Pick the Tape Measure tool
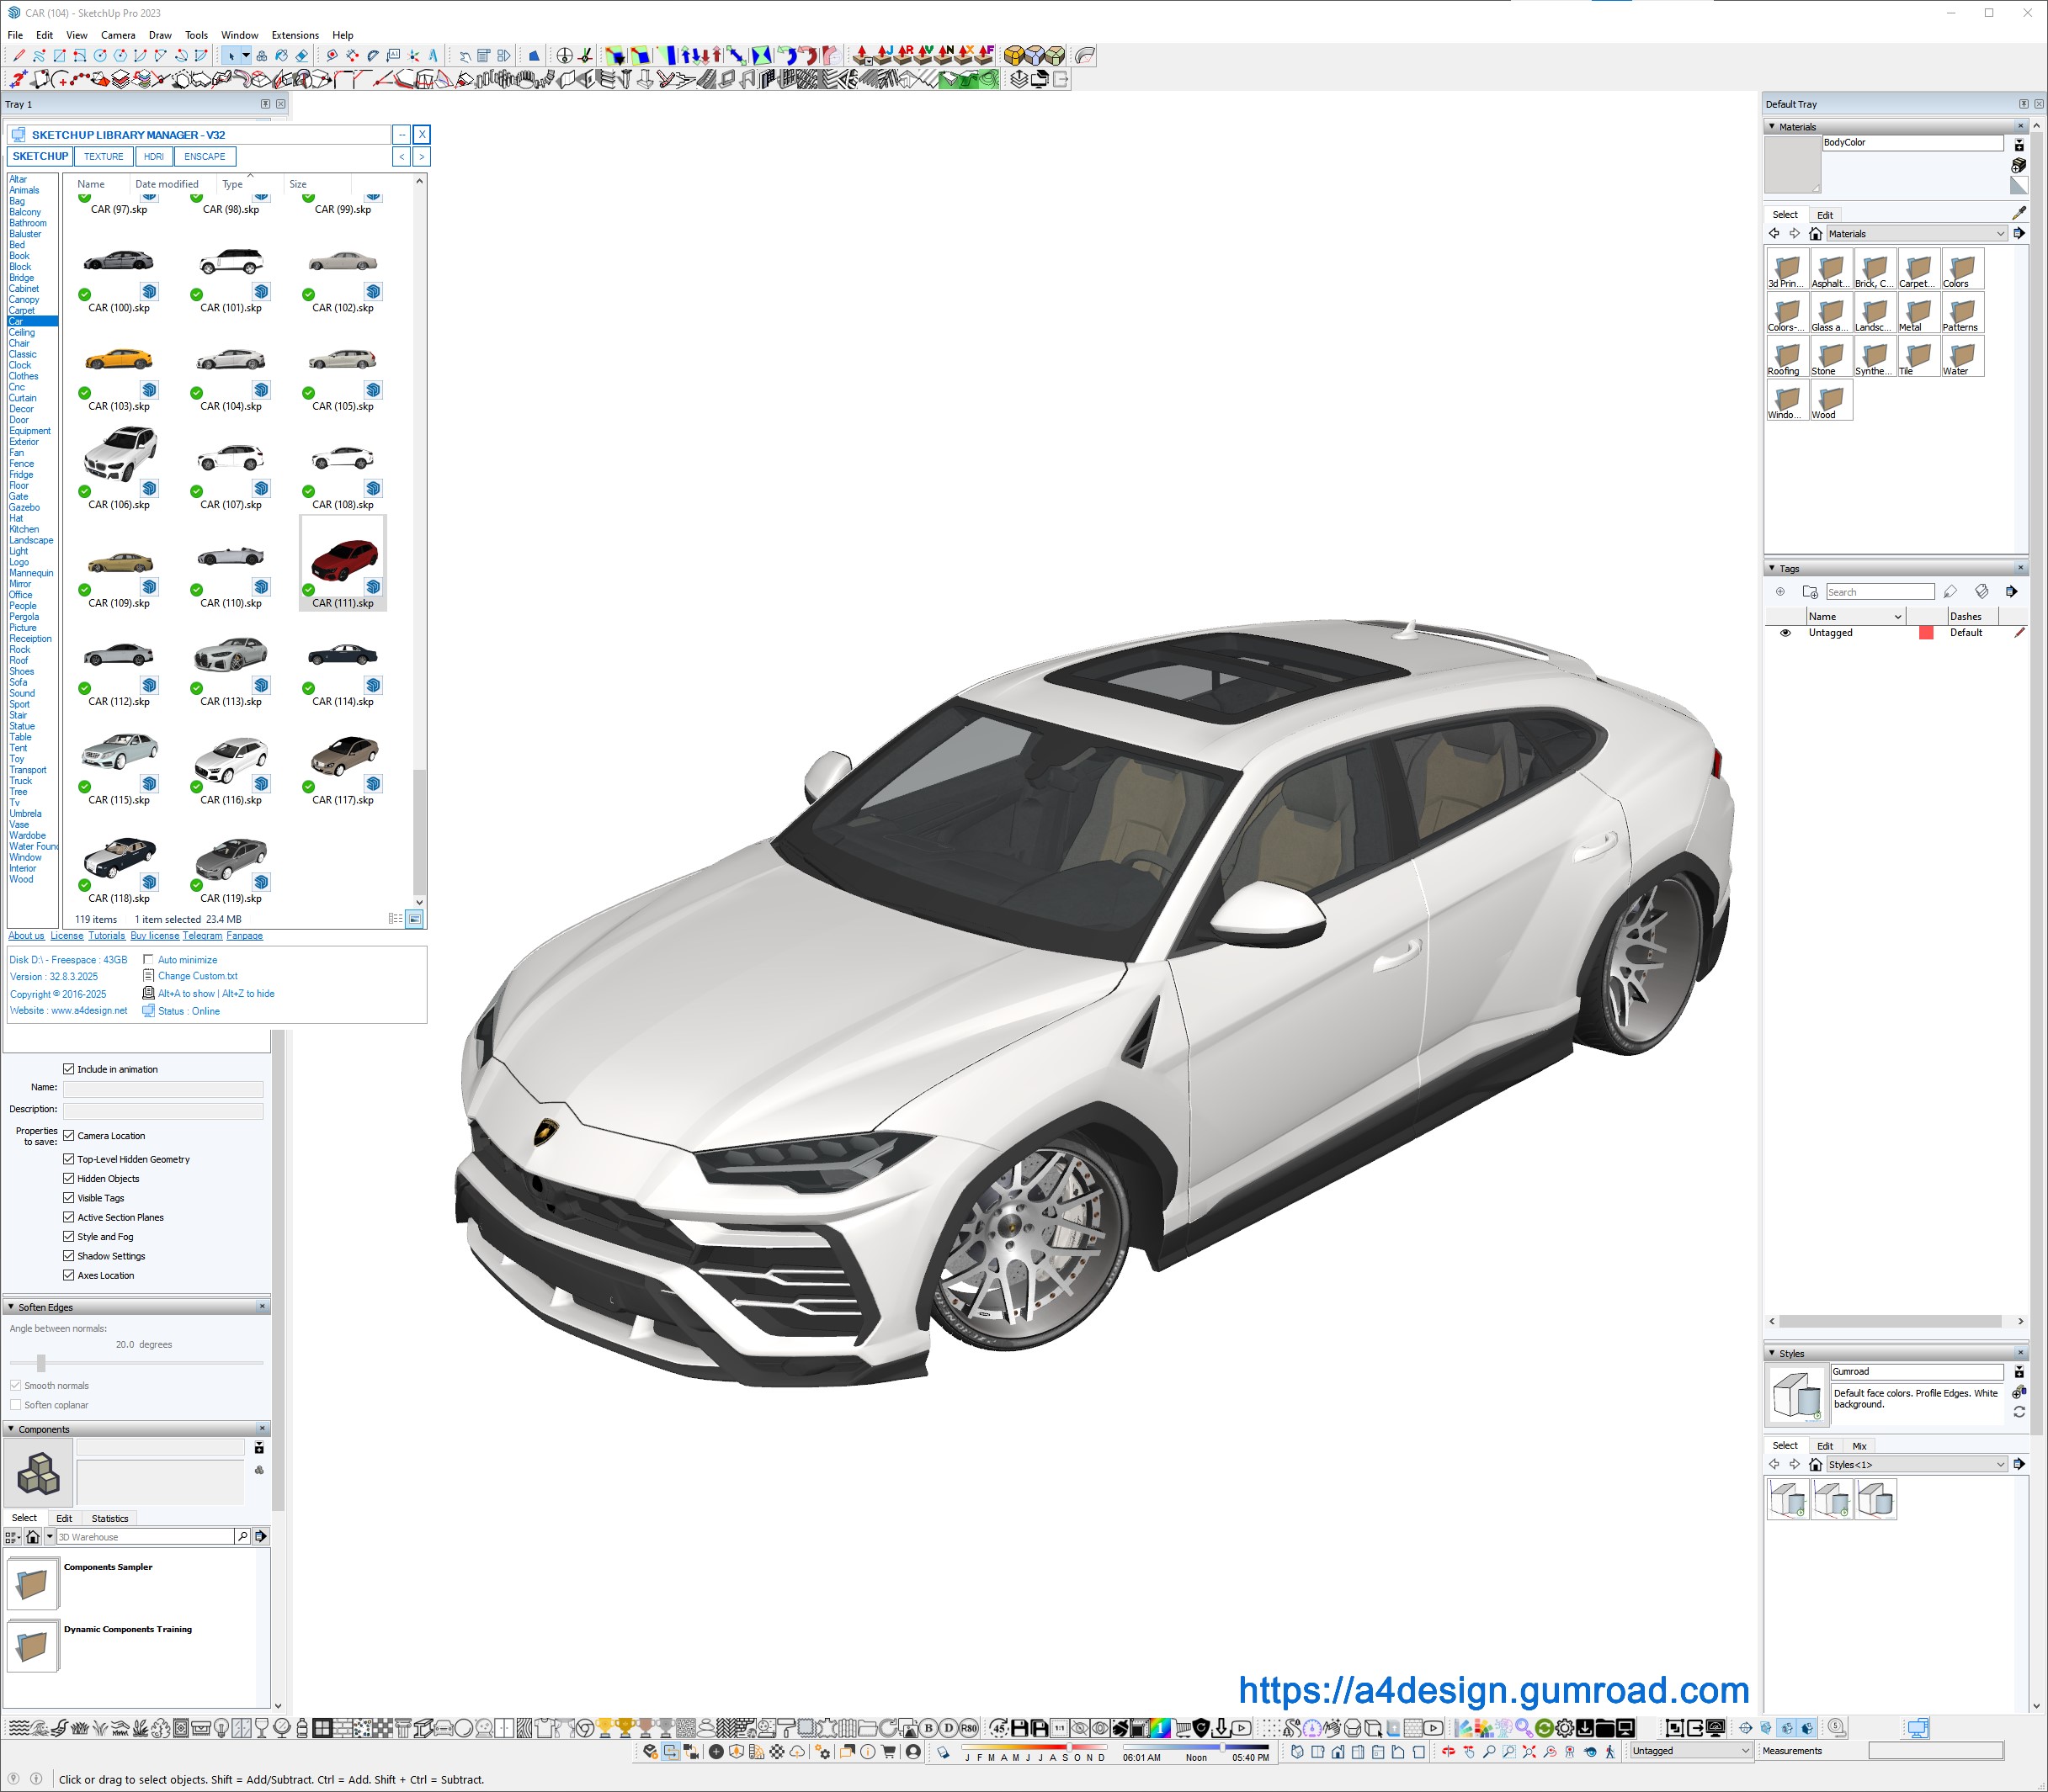The height and width of the screenshot is (1792, 2048). 331,56
